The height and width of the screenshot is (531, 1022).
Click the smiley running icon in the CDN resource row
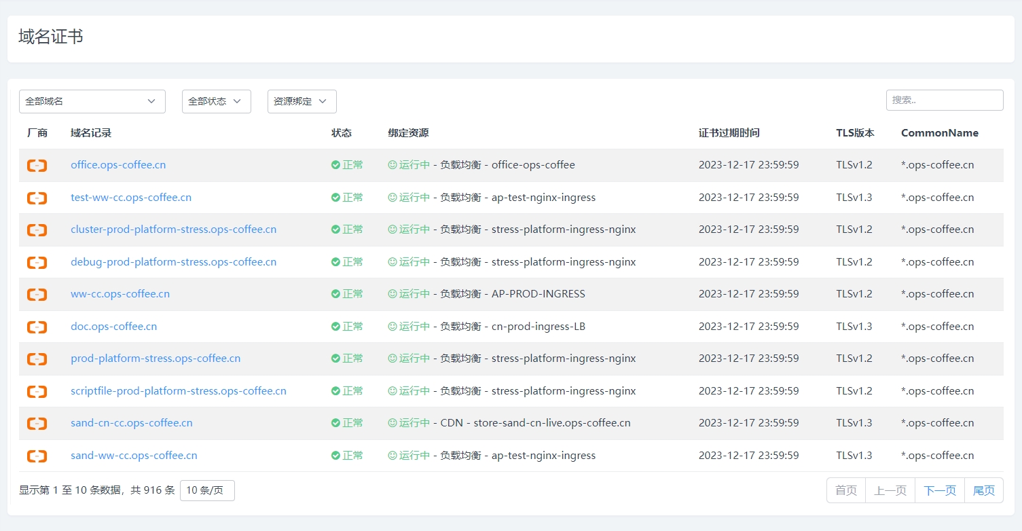[x=392, y=423]
